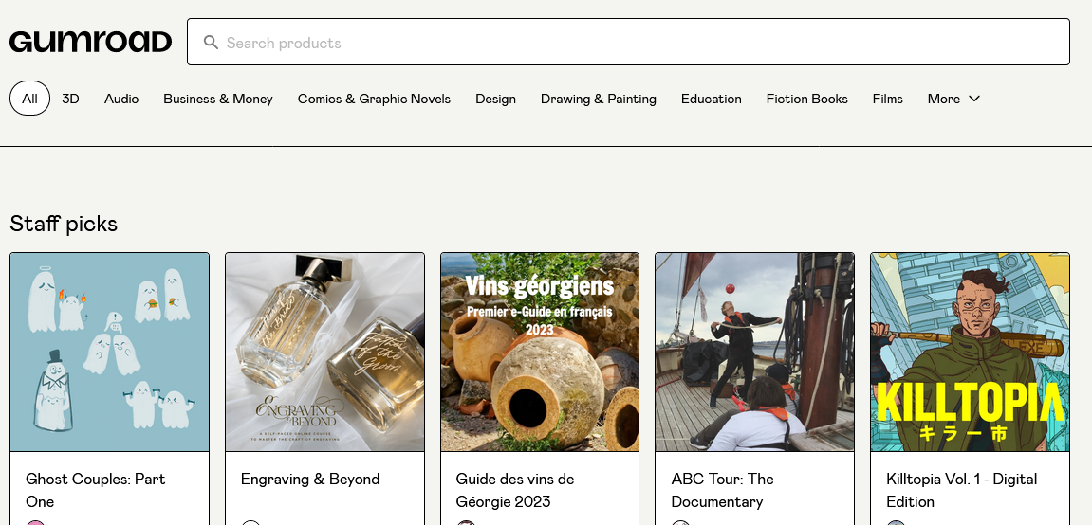Viewport: 1092px width, 525px height.
Task: Click the Gumroad logo
Action: point(90,42)
